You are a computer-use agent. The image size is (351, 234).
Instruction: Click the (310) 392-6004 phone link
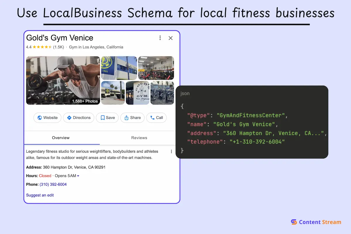53,185
